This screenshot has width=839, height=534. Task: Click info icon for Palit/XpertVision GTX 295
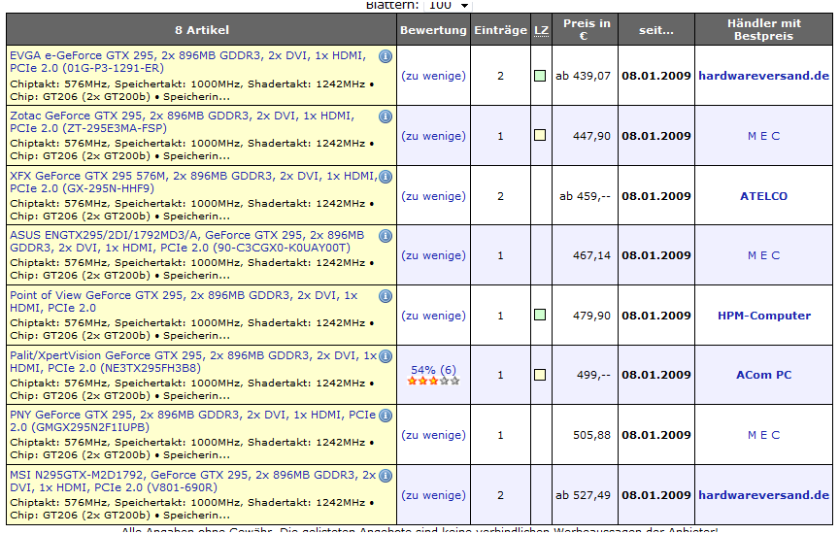[x=386, y=355]
